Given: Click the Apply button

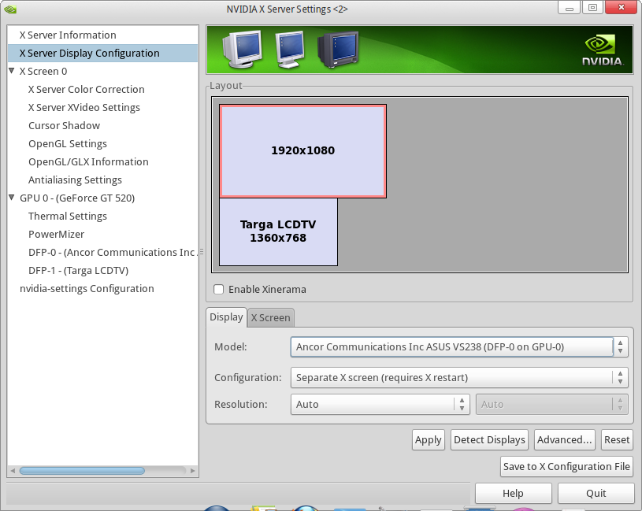Looking at the screenshot, I should point(428,440).
